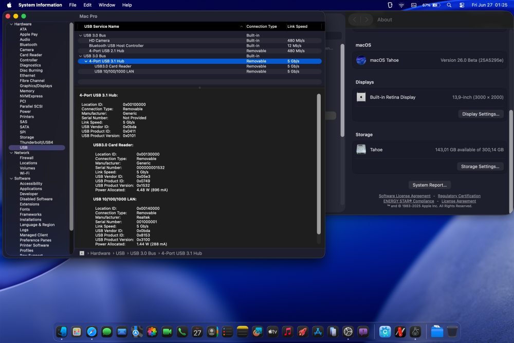Collapse second USB 3.0 Bus above 4-Port USB 3.1 Hub

[81, 56]
